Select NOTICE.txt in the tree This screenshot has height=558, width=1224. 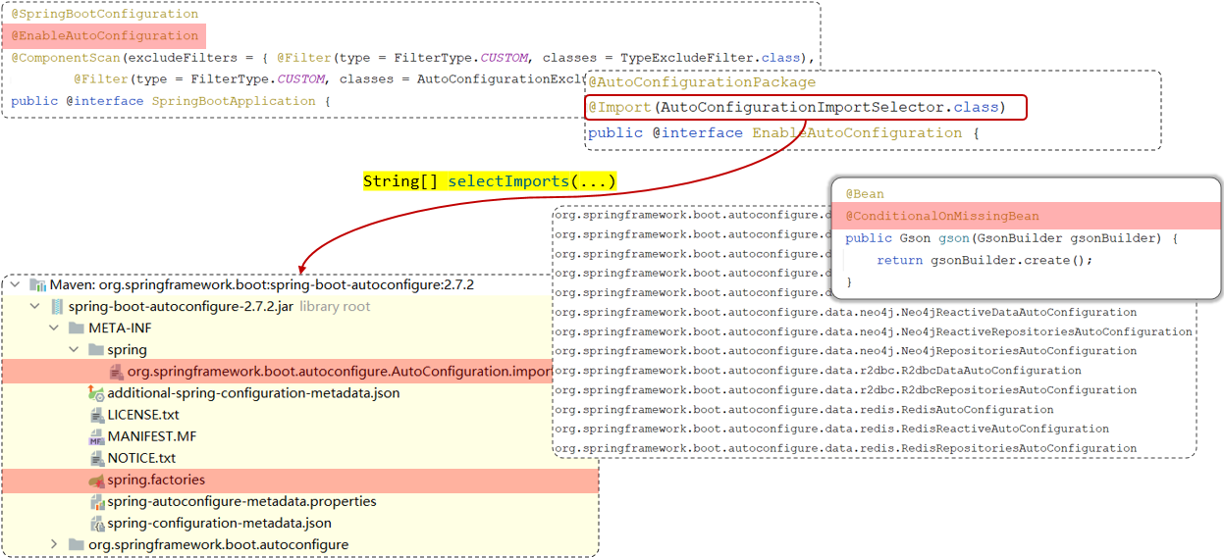pos(141,458)
